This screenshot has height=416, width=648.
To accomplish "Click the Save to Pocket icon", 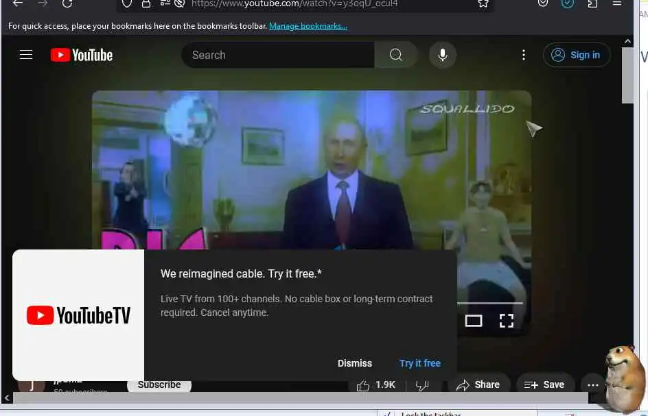I will pyautogui.click(x=543, y=3).
